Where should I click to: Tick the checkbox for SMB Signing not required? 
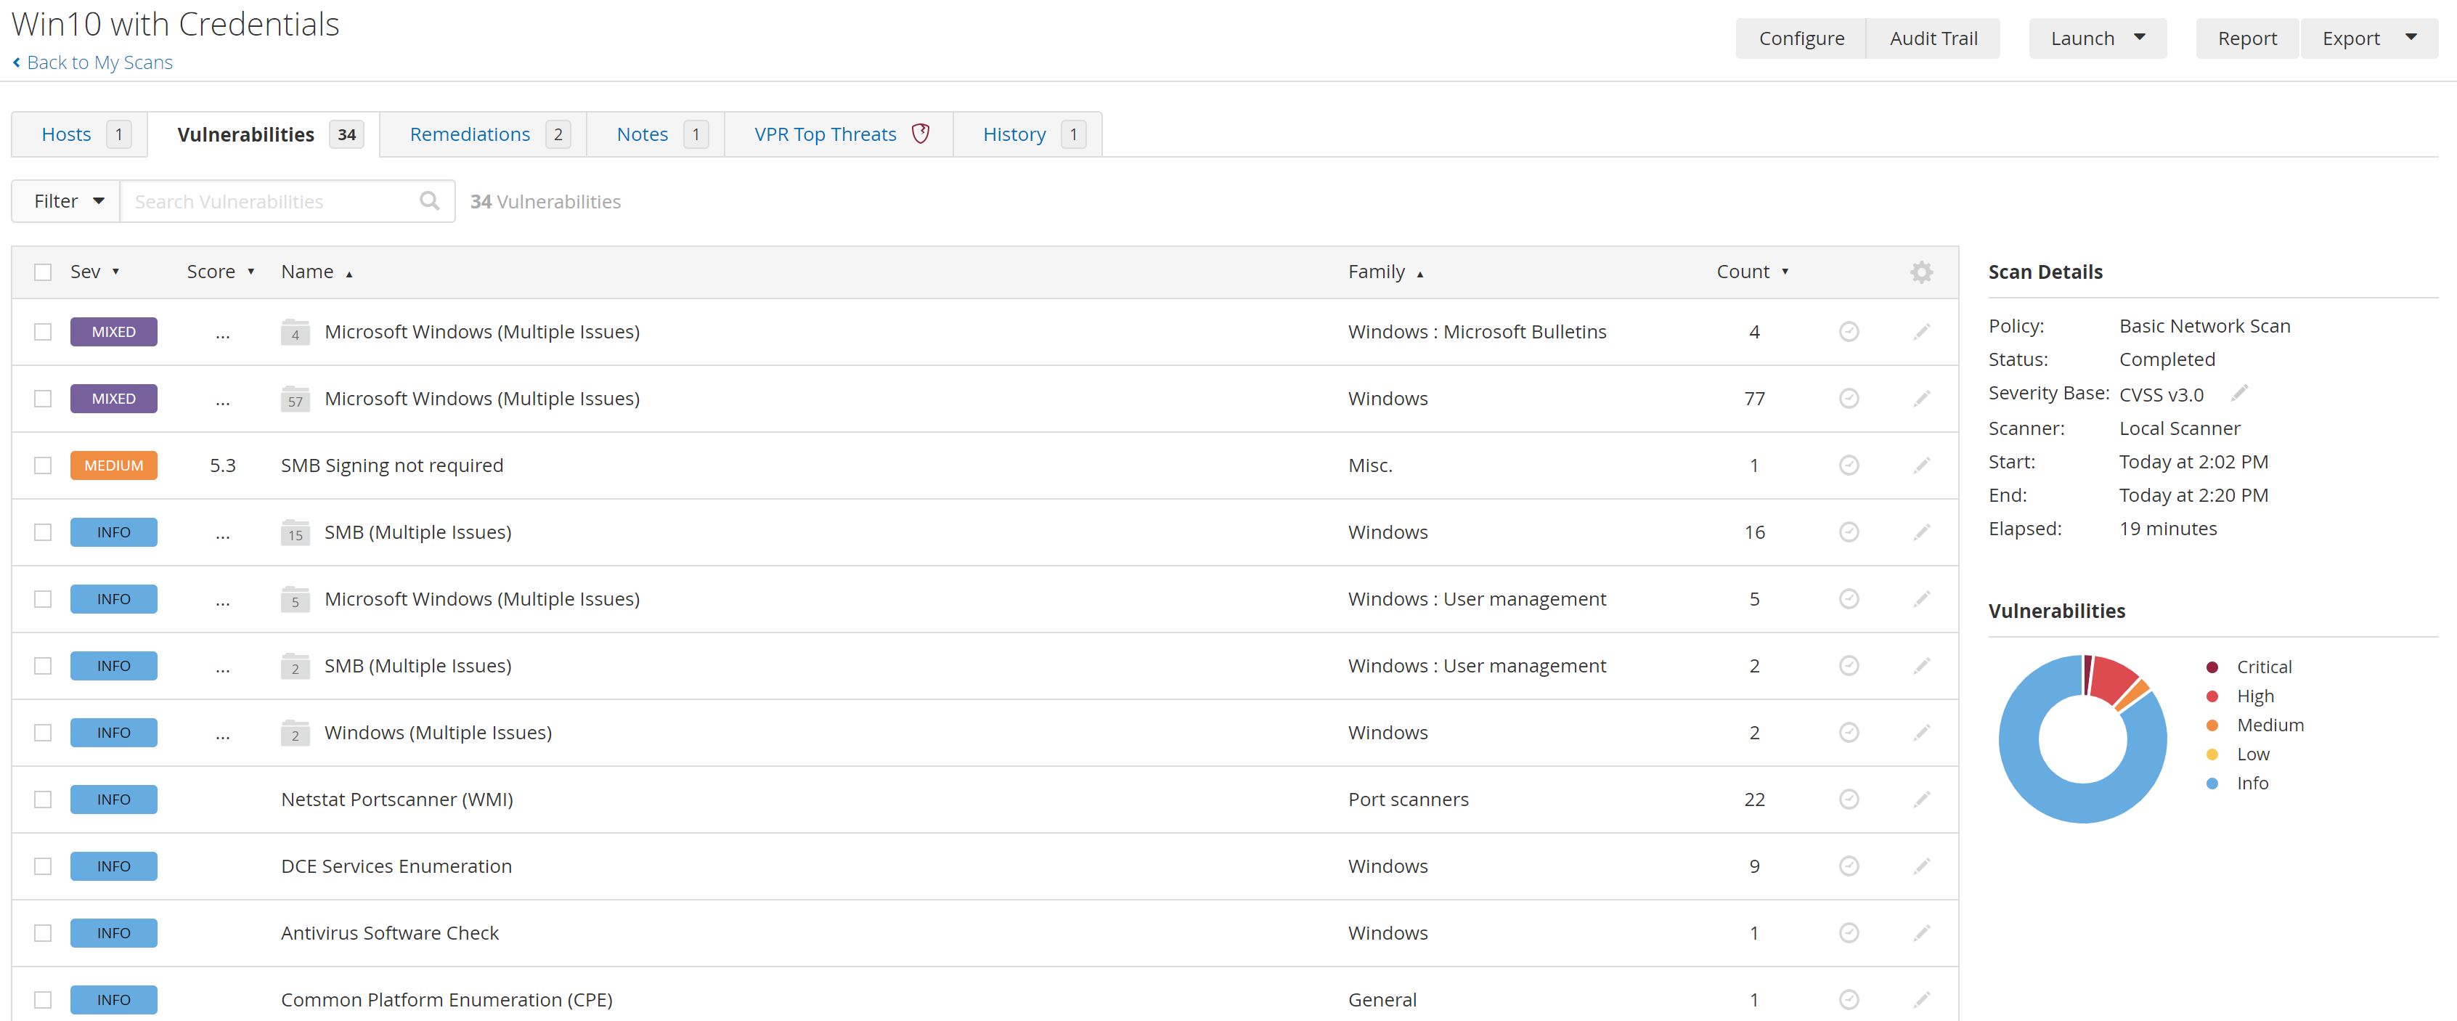point(43,465)
